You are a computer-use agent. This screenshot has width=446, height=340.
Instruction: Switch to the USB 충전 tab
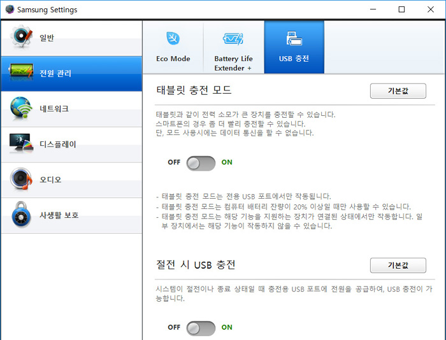click(x=294, y=47)
